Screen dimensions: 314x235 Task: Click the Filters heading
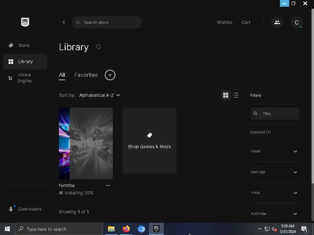coord(255,95)
